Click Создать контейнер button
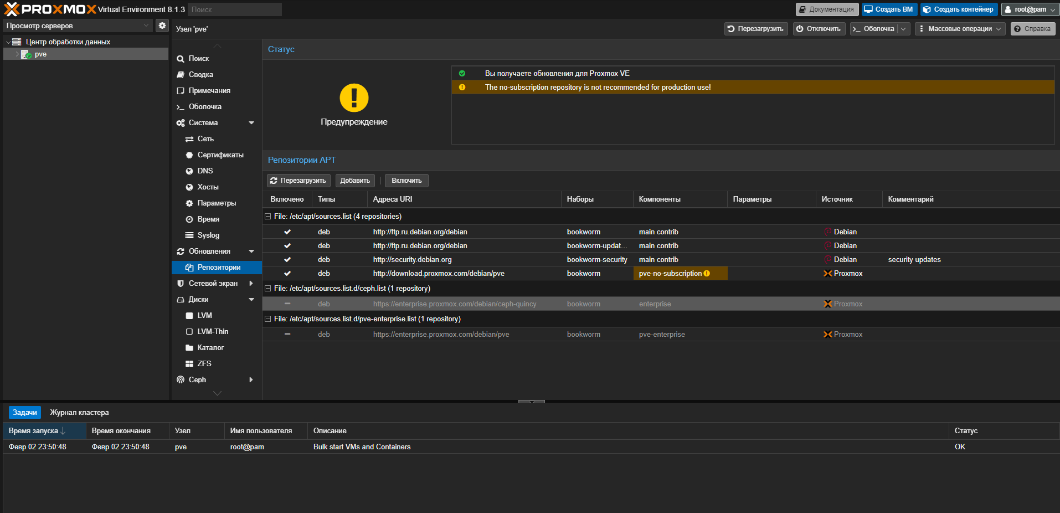Image resolution: width=1060 pixels, height=513 pixels. pyautogui.click(x=959, y=9)
